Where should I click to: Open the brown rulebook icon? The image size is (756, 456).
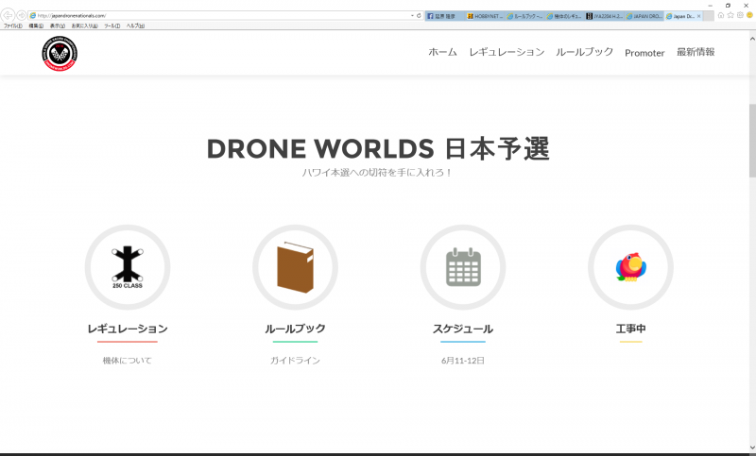pyautogui.click(x=294, y=267)
